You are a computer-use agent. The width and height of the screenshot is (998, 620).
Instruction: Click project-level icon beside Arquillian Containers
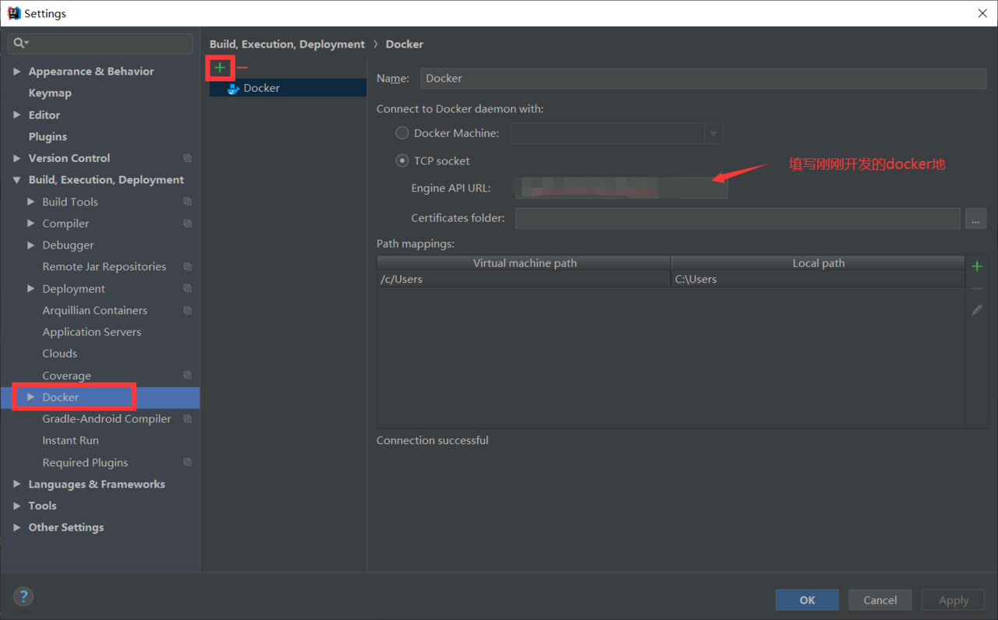coord(187,310)
